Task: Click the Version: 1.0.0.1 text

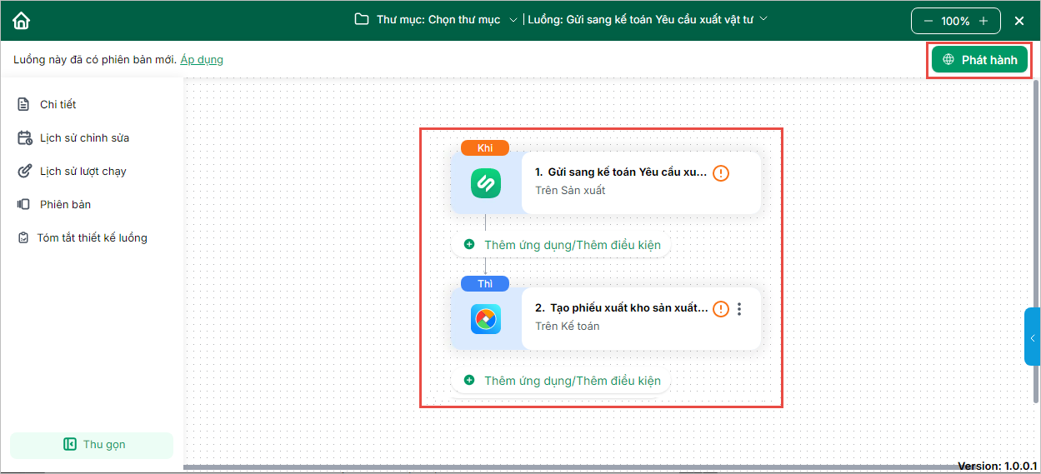Action: pyautogui.click(x=997, y=466)
